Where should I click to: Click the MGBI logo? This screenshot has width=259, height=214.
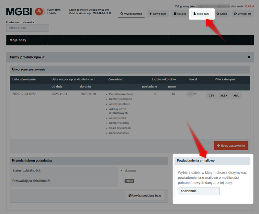point(19,12)
